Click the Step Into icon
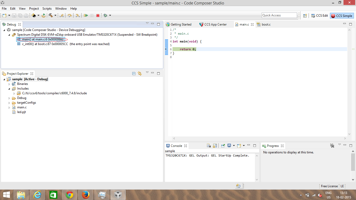356x200 pixels. 77,16
